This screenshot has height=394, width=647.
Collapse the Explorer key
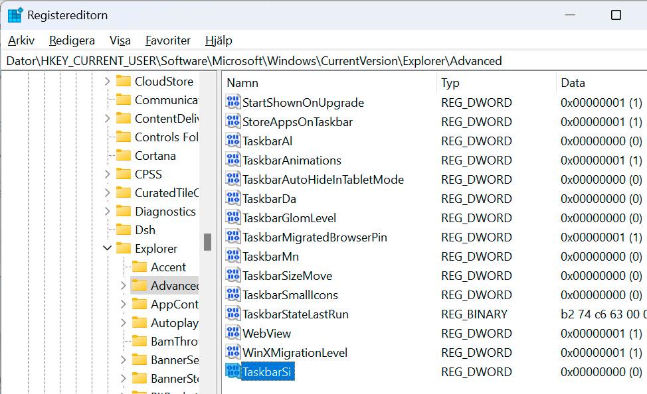coord(108,248)
